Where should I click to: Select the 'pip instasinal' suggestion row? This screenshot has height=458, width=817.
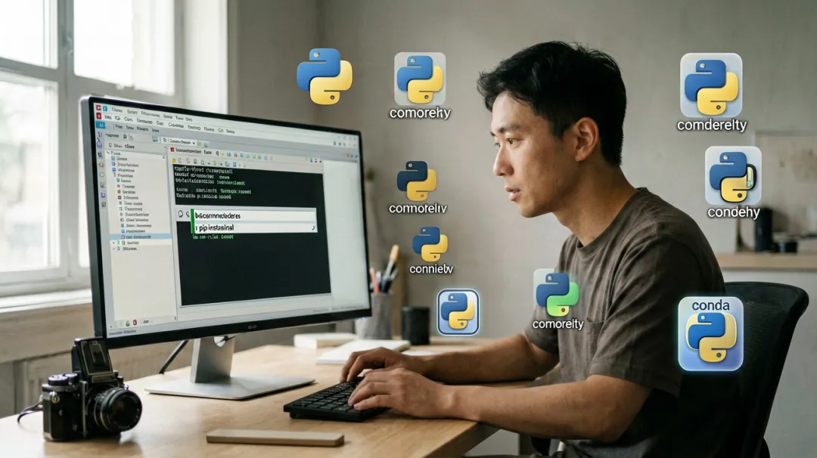(255, 227)
